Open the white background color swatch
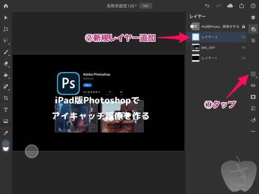The width and height of the screenshot is (259, 194). coord(6,150)
